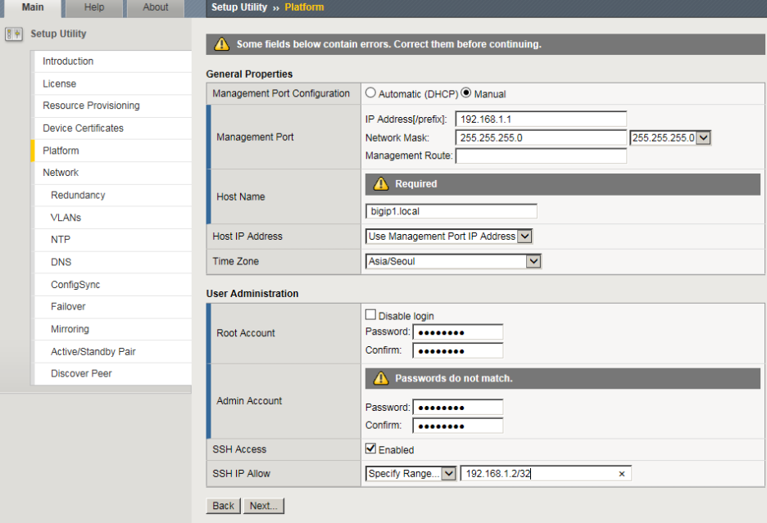
Task: Select Manual management port configuration
Action: click(x=466, y=93)
